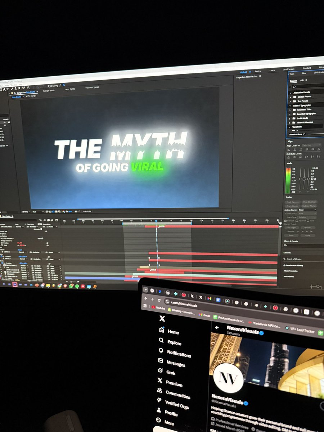Click browser back arrow button
This screenshot has height=432, width=324.
145,298
